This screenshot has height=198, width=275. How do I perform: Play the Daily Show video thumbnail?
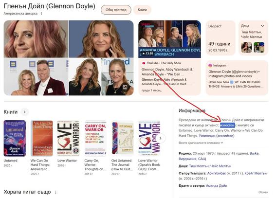point(169,39)
